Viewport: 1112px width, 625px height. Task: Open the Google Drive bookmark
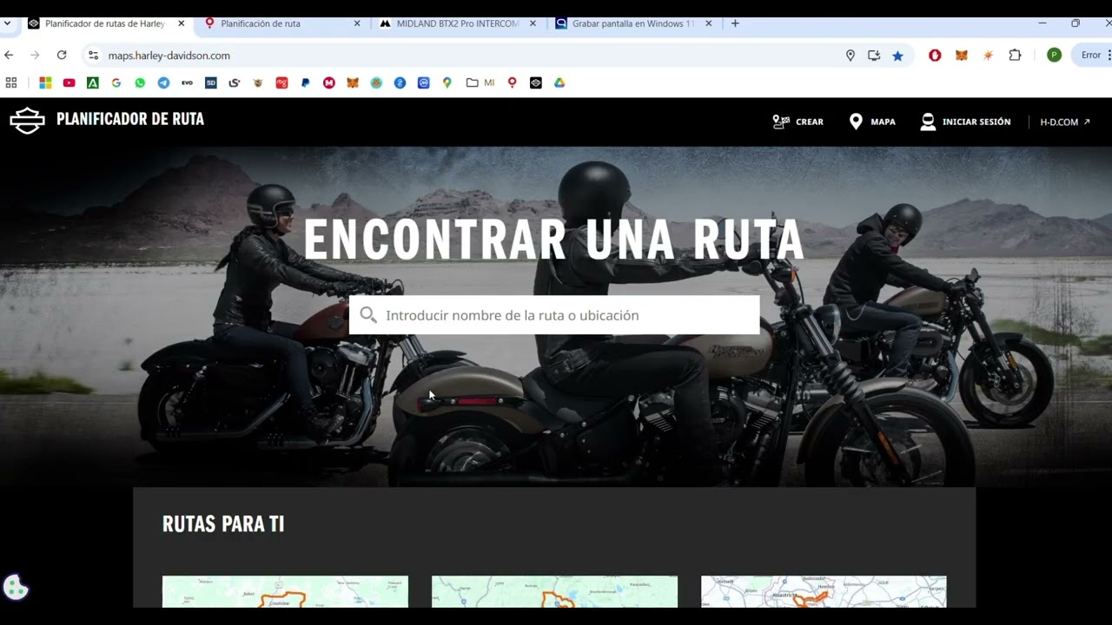click(x=559, y=82)
